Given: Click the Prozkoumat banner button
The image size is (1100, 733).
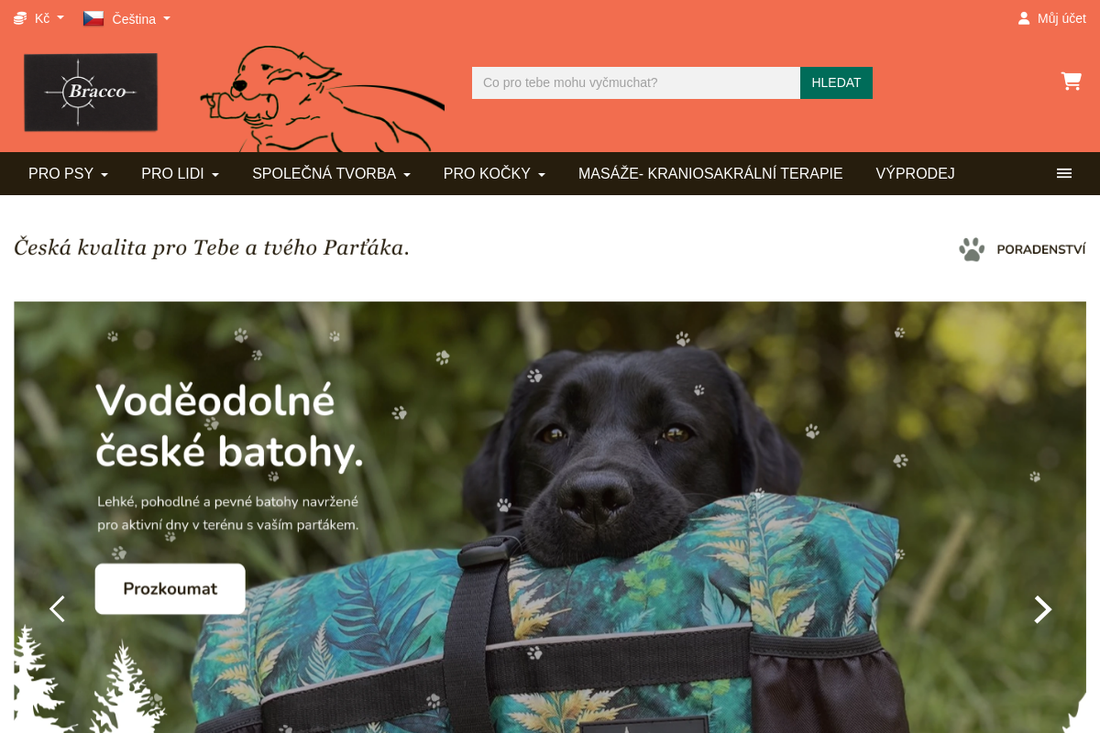Looking at the screenshot, I should click(170, 589).
